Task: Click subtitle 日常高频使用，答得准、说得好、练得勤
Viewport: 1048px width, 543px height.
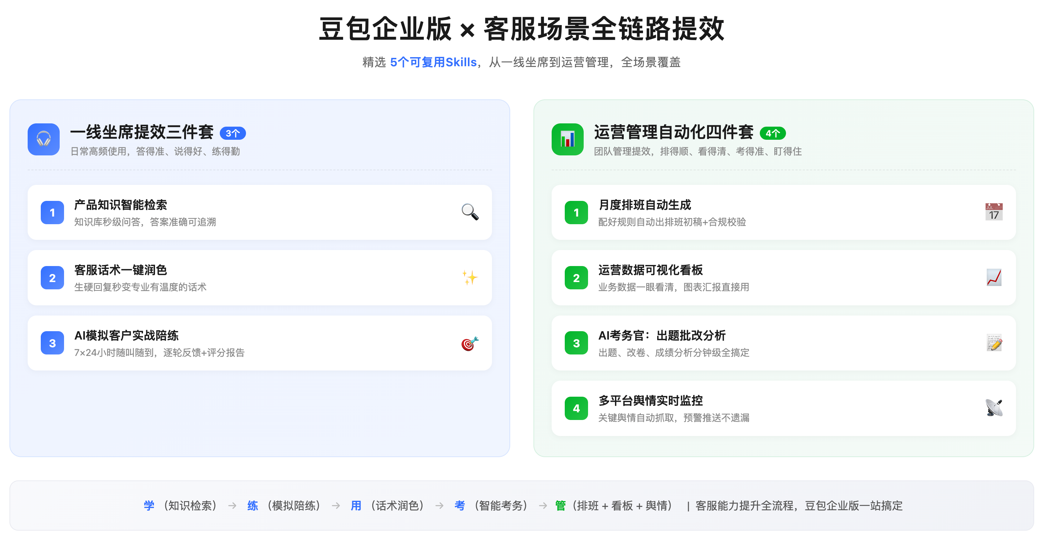Action: point(155,151)
